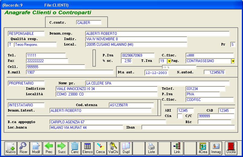Click the ABI field 12345
The height and width of the screenshot is (157, 243).
[185, 111]
